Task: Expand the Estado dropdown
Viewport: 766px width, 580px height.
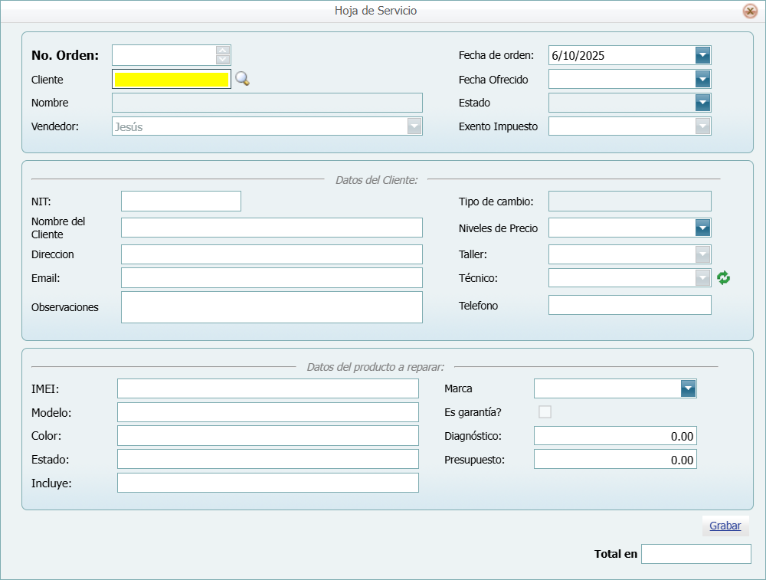Action: click(x=702, y=102)
